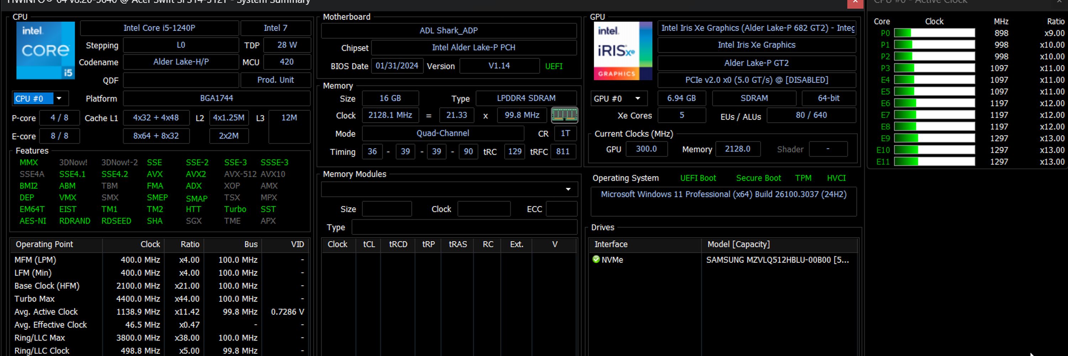
Task: Select the SAMSUNG MZVLQ512HBLU drive row
Action: click(x=723, y=260)
